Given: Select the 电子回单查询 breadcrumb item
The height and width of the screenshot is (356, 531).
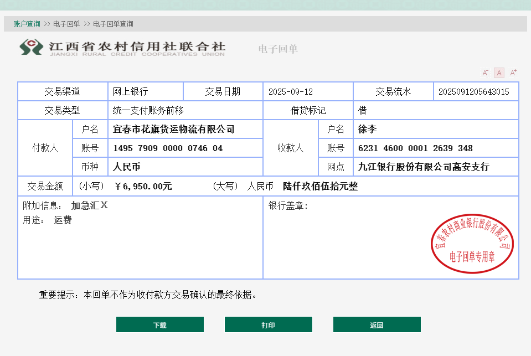Looking at the screenshot, I should click(113, 24).
